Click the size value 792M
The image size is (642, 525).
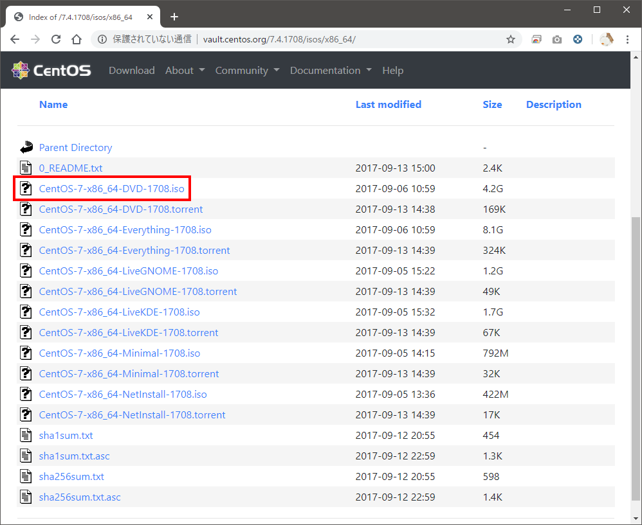click(495, 353)
